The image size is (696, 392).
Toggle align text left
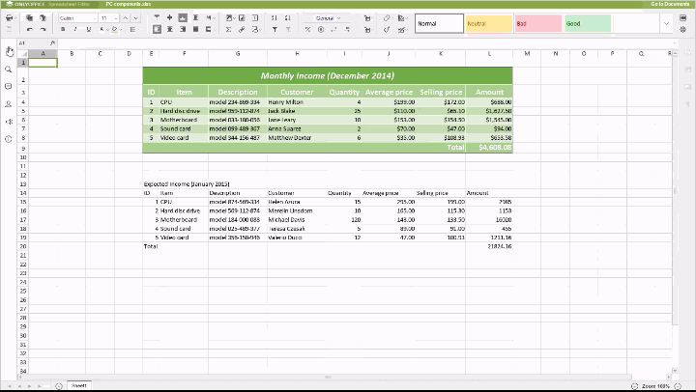(157, 30)
